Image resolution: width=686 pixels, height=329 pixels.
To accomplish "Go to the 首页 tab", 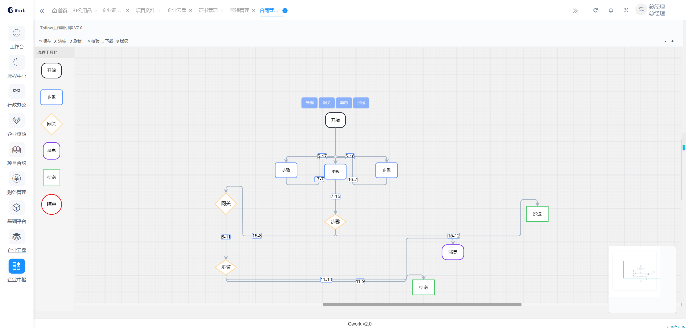I will tap(59, 10).
